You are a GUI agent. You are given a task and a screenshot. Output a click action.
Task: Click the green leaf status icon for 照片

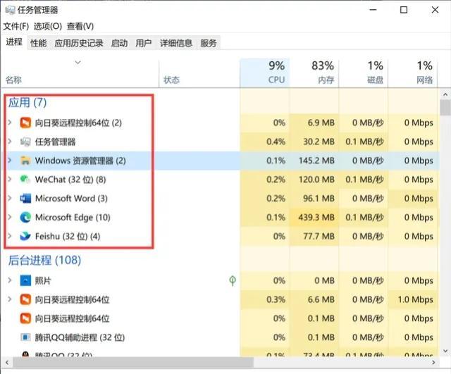coord(232,280)
